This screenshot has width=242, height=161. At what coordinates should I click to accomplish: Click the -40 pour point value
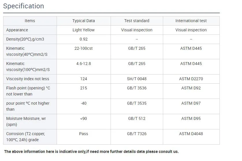(83, 103)
